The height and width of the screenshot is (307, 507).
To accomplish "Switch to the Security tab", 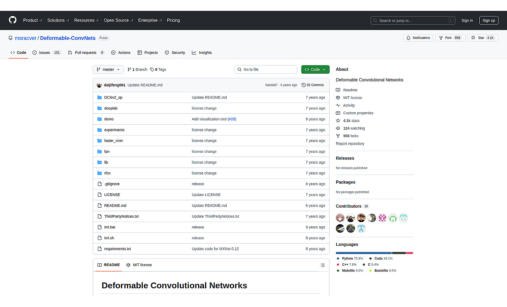I will (175, 53).
